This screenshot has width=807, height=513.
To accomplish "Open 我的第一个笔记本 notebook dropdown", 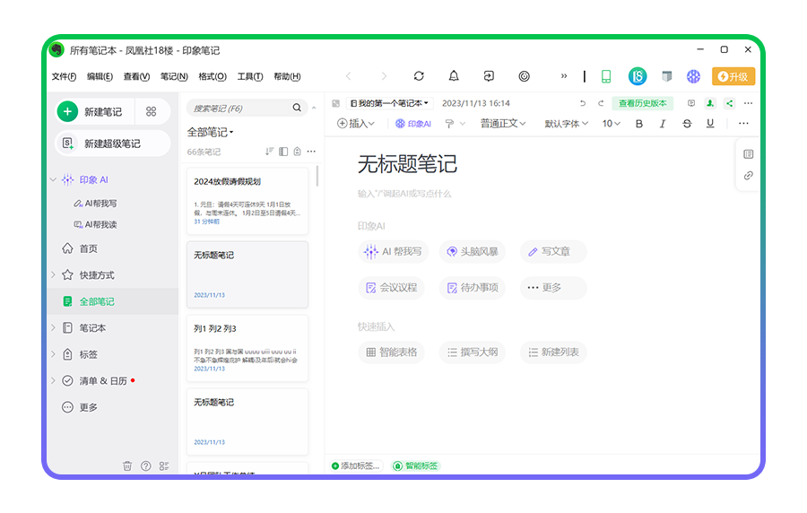I will click(x=390, y=103).
